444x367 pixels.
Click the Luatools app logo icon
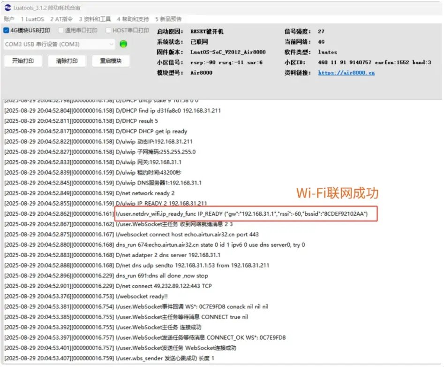[x=8, y=8]
